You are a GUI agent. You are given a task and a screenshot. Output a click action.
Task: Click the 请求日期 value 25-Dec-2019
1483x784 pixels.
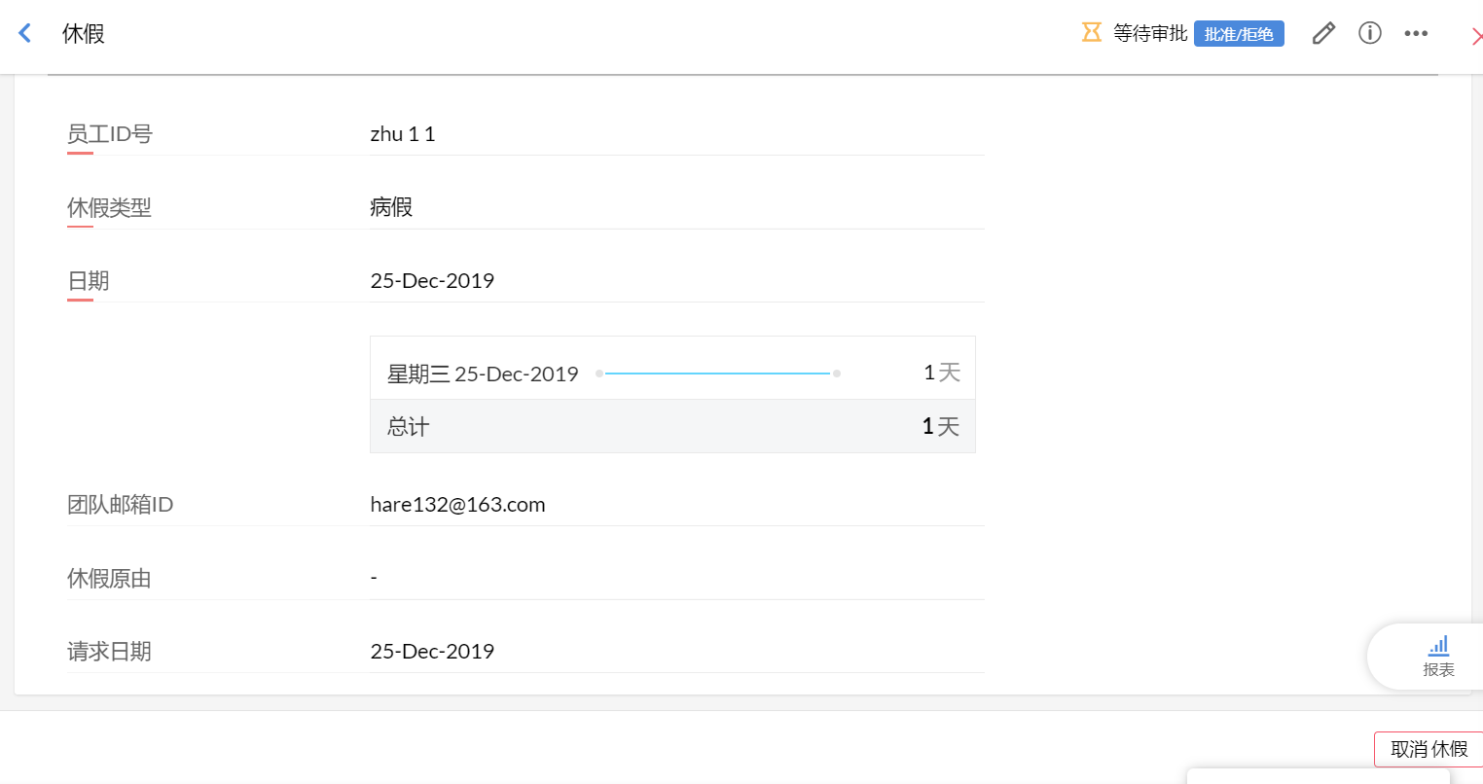pos(432,652)
